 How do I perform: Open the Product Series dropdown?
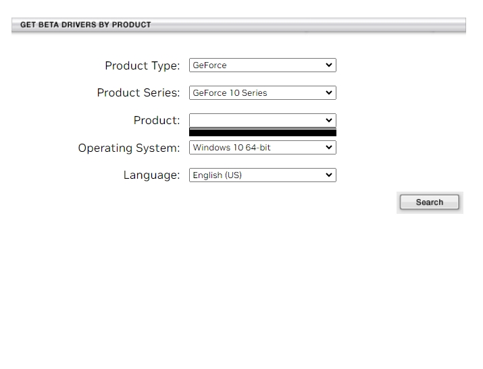point(263,92)
